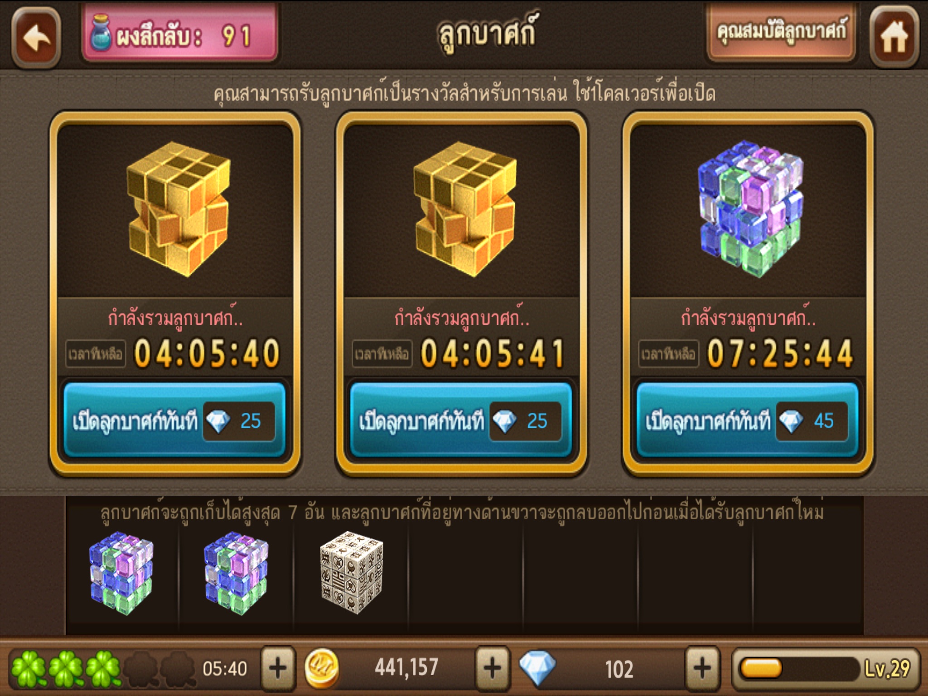Add more gold coins with plus button
Image resolution: width=928 pixels, height=696 pixels.
pyautogui.click(x=493, y=667)
